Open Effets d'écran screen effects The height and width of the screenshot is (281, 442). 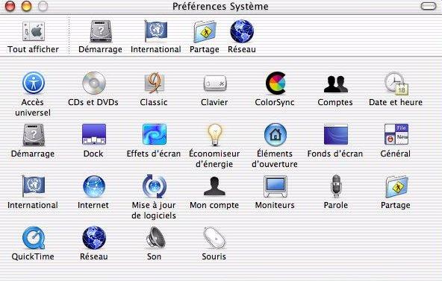click(x=155, y=134)
